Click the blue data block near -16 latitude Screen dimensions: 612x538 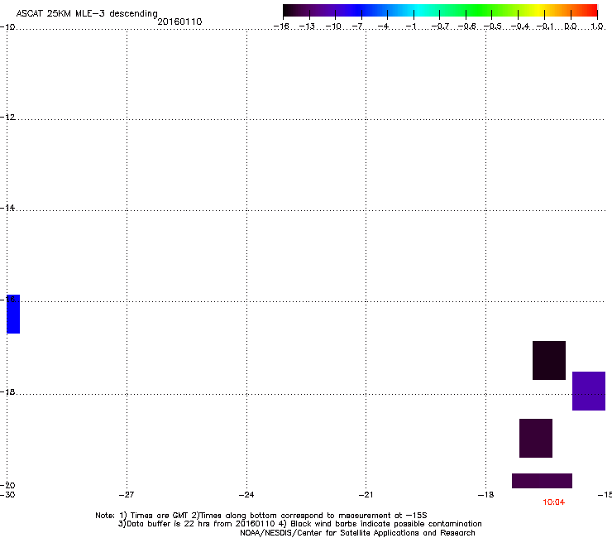coord(13,315)
